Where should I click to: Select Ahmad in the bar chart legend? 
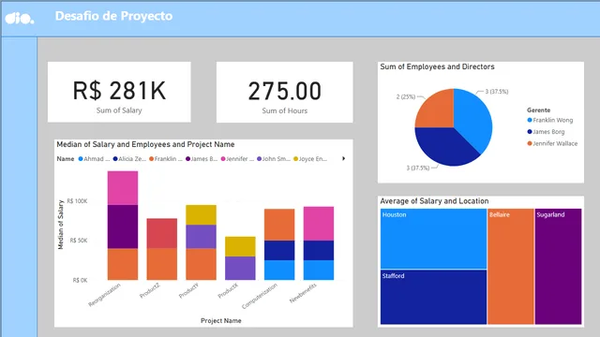[x=94, y=159]
